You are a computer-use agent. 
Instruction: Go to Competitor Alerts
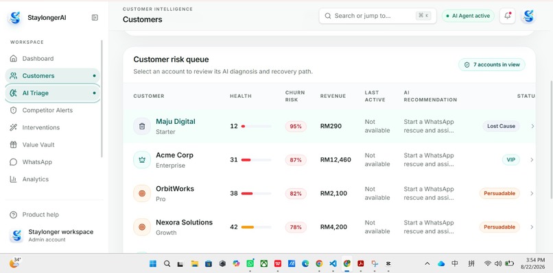point(53,110)
